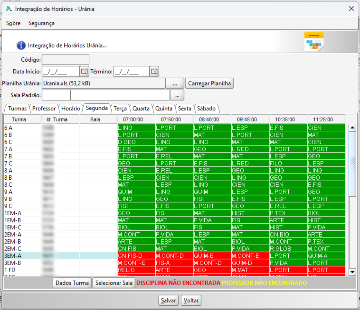Browse for Planilha Urânia file

(175, 83)
